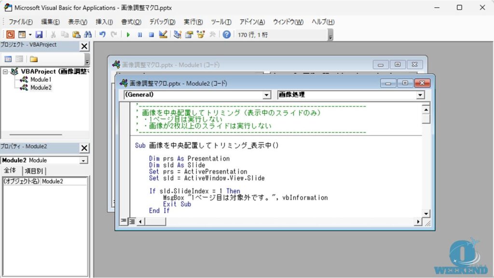Open the ヘルプ(H) menu

(323, 22)
